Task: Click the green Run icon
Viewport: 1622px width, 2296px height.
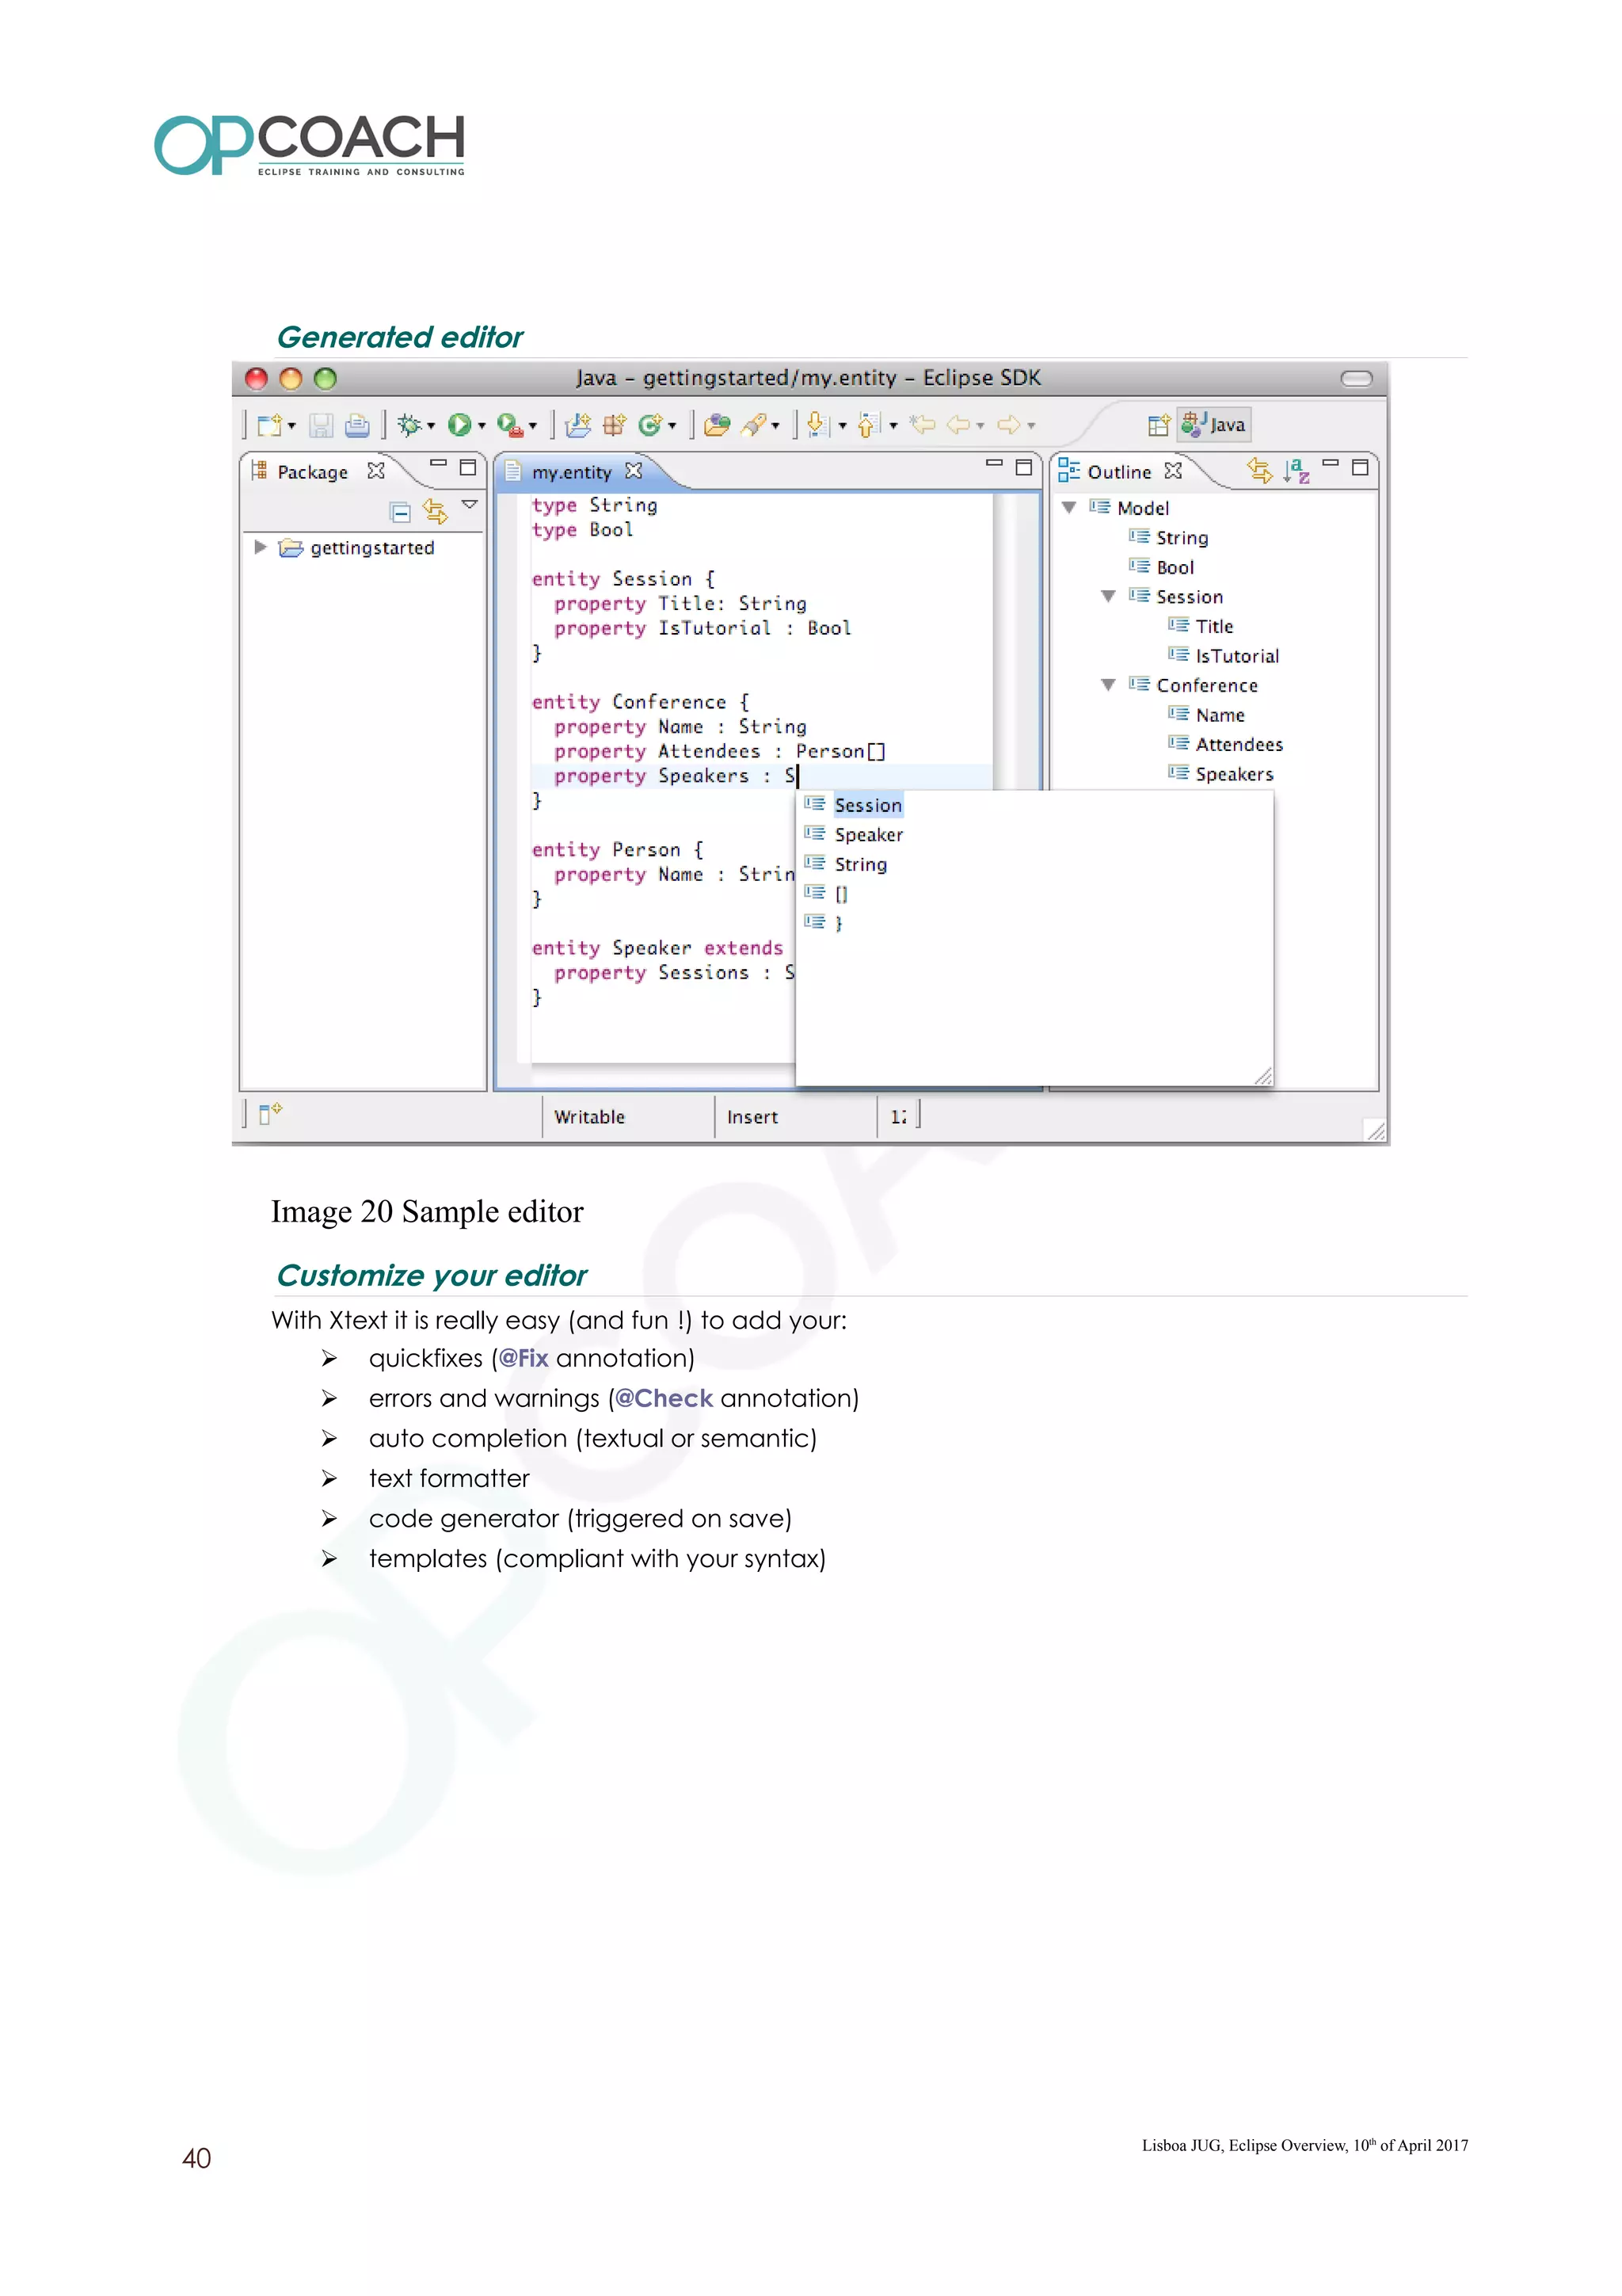Action: (x=459, y=425)
